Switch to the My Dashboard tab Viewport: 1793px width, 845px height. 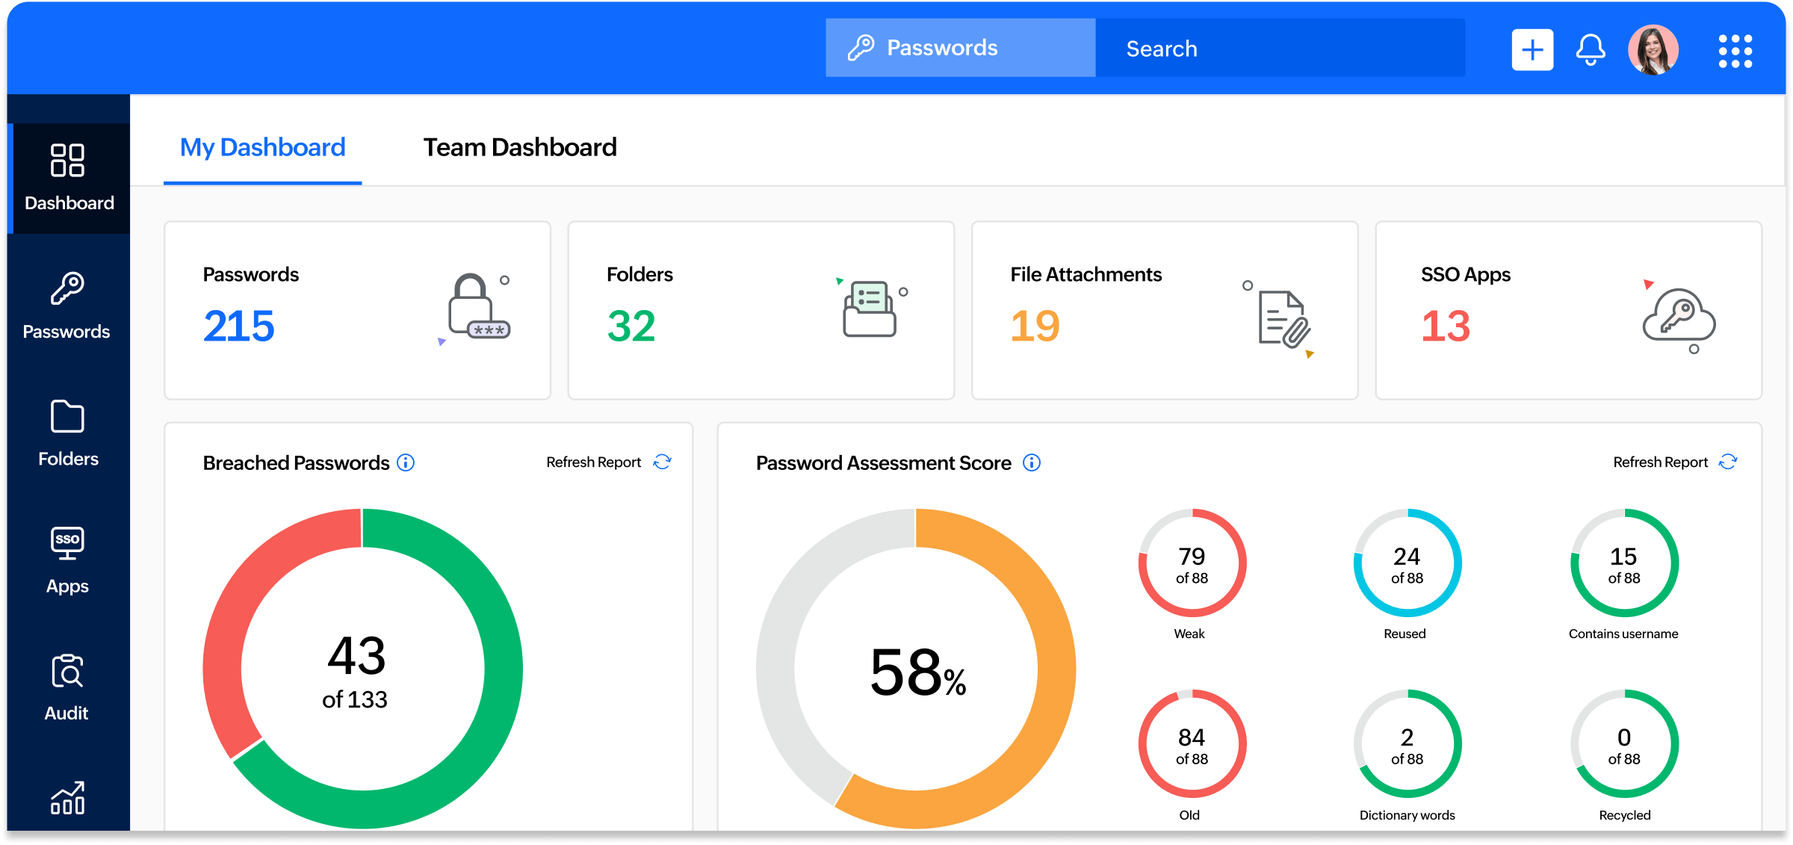click(262, 147)
